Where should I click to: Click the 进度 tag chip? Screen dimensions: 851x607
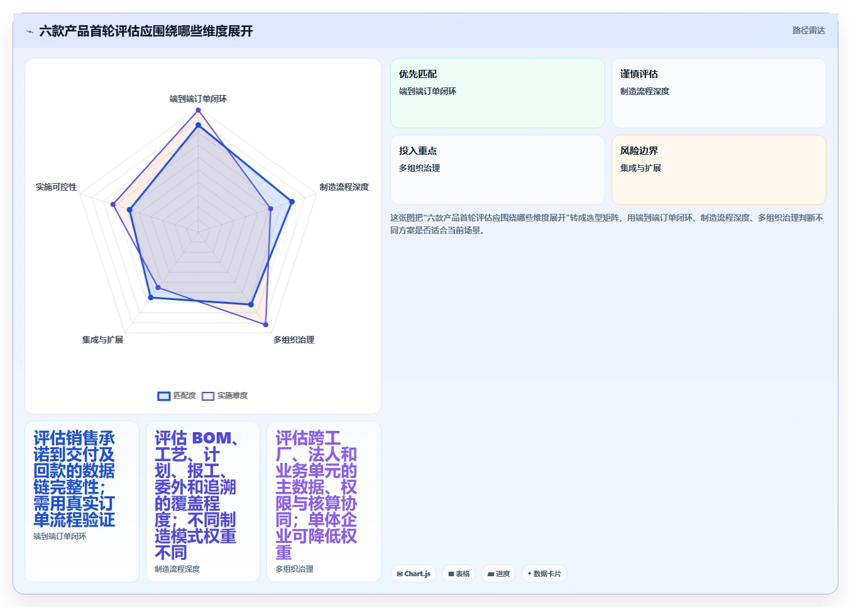pyautogui.click(x=499, y=574)
